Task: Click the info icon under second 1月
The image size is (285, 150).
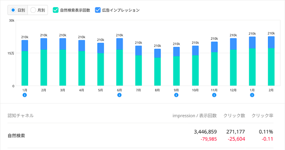Action: (252, 95)
